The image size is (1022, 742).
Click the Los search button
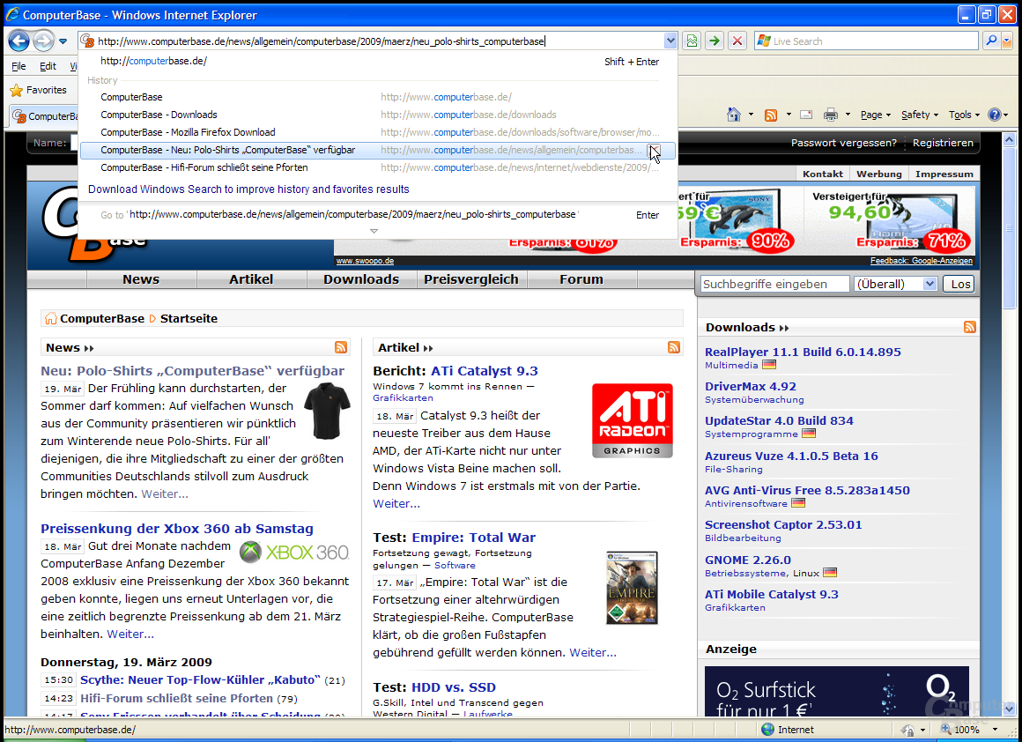[960, 285]
